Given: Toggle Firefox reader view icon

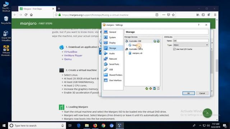Looking at the screenshot, I should [157, 15].
